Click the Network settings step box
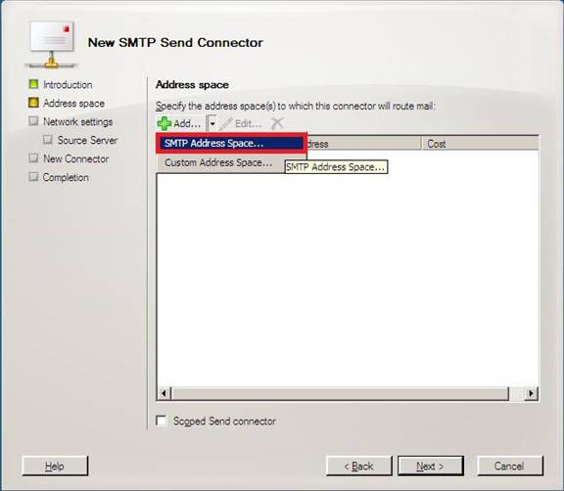The height and width of the screenshot is (491, 564). click(33, 121)
